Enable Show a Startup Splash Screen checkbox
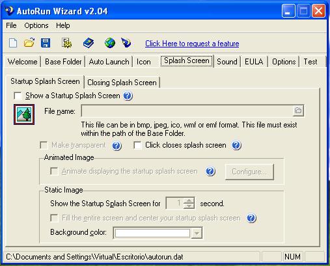 pyautogui.click(x=18, y=96)
